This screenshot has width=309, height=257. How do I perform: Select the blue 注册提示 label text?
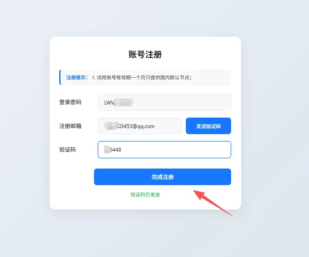point(77,78)
